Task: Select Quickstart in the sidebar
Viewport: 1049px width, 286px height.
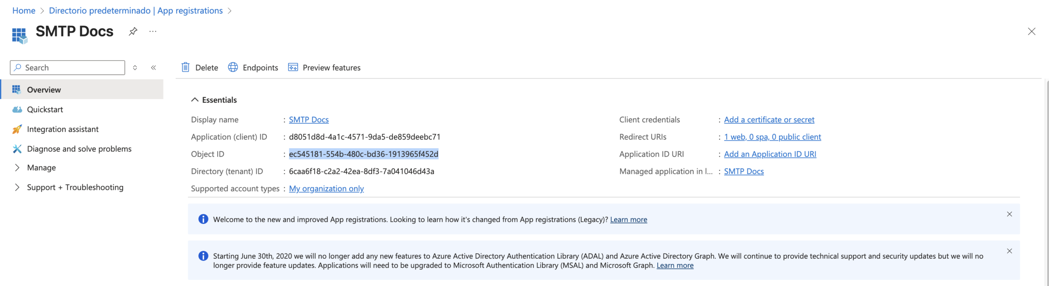Action: [45, 110]
